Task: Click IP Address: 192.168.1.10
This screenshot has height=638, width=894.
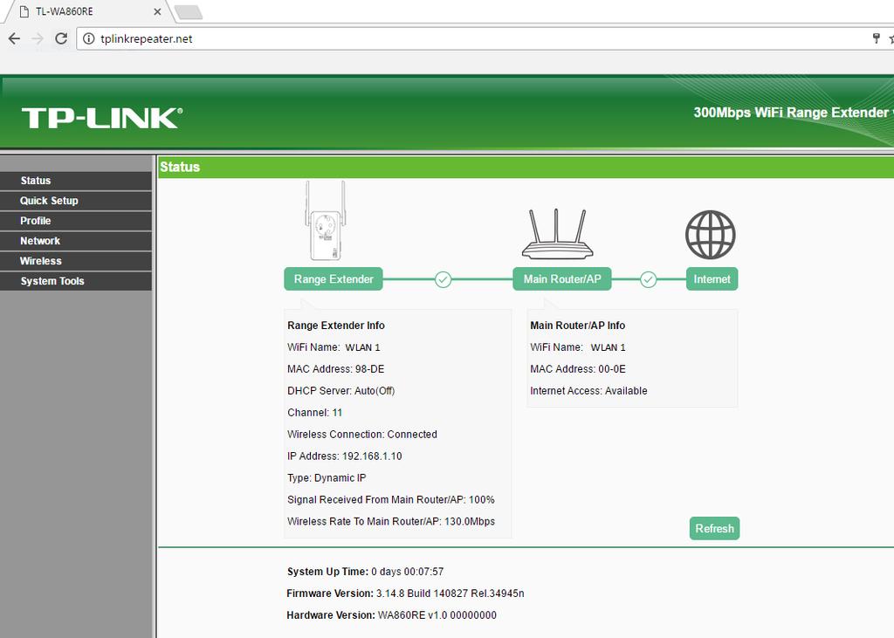Action: point(344,456)
